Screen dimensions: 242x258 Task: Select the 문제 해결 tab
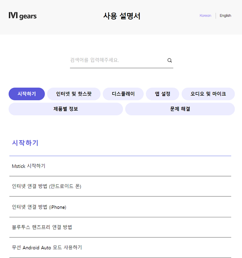pyautogui.click(x=180, y=109)
